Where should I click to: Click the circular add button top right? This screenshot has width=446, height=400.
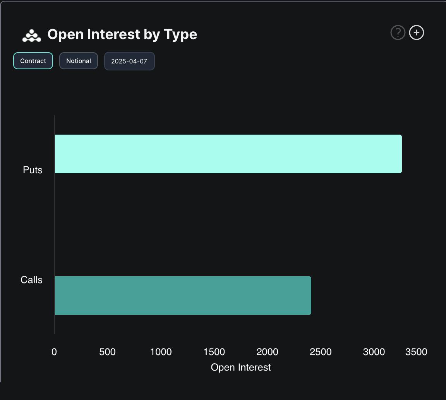[416, 32]
